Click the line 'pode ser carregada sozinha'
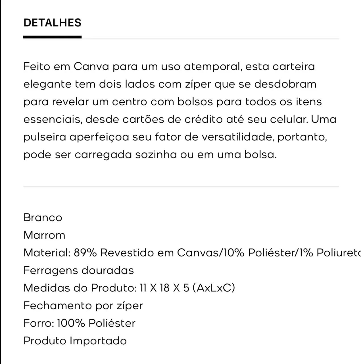The image size is (361, 364). 150,155
